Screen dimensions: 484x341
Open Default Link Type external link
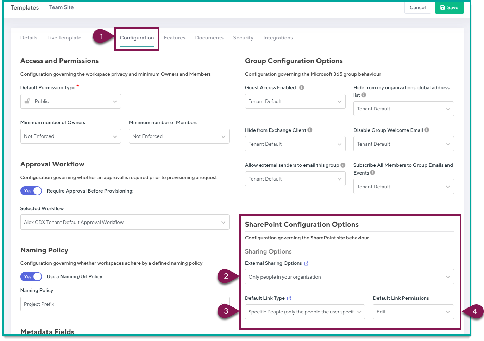289,298
